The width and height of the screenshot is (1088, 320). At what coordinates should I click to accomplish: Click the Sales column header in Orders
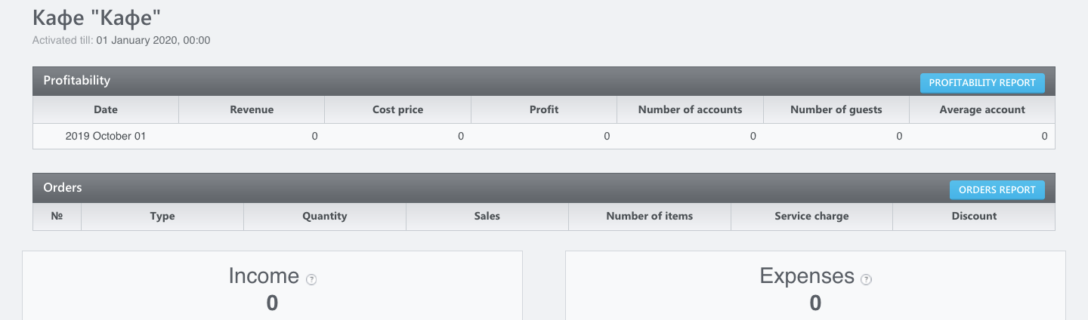[487, 216]
